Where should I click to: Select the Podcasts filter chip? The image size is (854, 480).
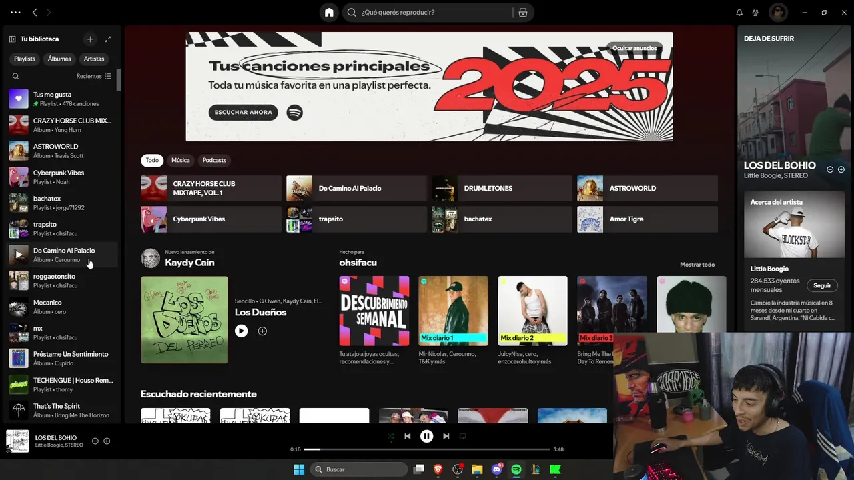[214, 160]
